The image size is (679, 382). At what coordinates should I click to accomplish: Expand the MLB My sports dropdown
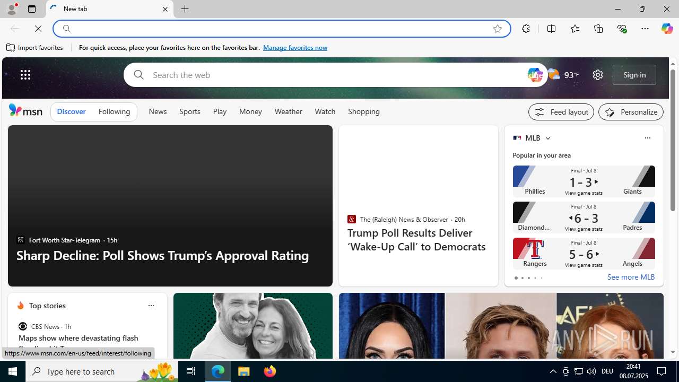tap(547, 138)
